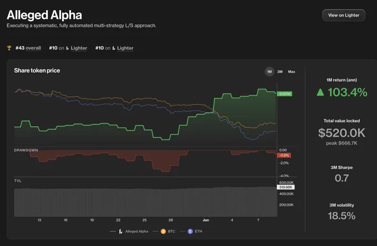Click the TVL panel label

(18, 181)
